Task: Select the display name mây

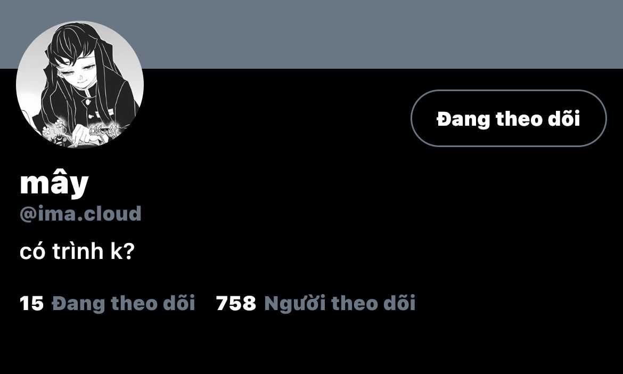Action: (54, 183)
